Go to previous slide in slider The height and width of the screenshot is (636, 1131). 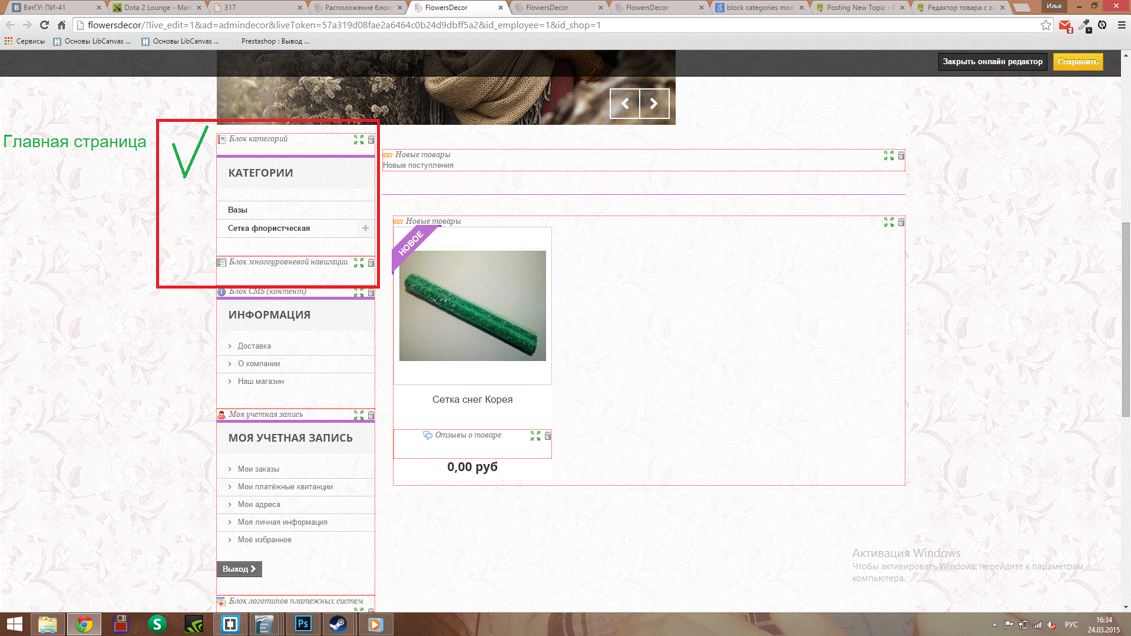point(625,104)
